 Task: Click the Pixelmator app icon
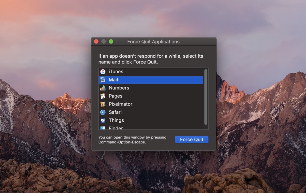tap(103, 104)
